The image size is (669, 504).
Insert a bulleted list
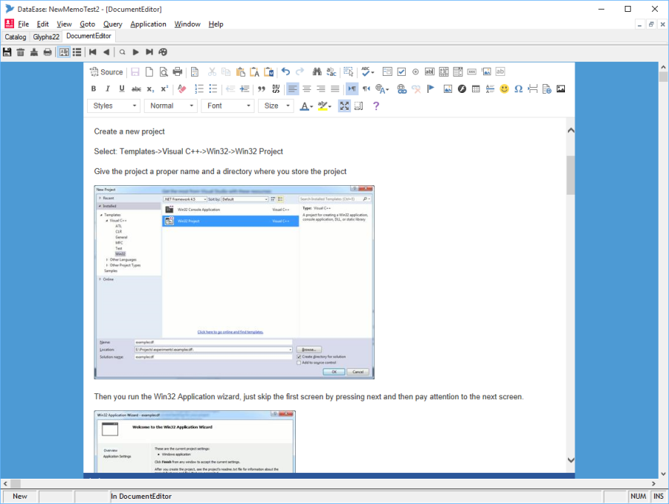coord(213,88)
